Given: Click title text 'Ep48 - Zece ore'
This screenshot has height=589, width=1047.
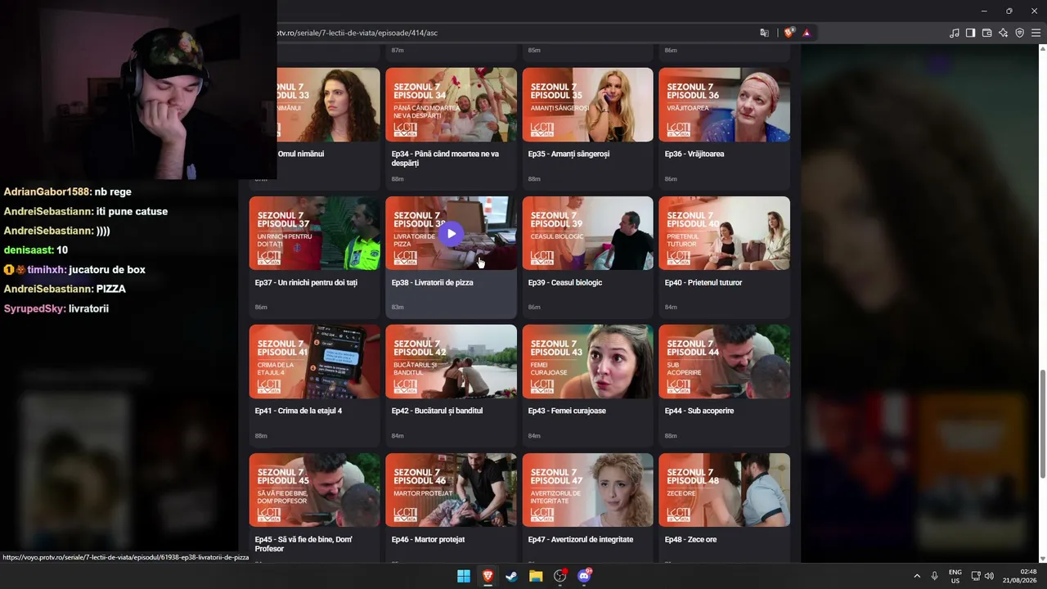Looking at the screenshot, I should 690,539.
